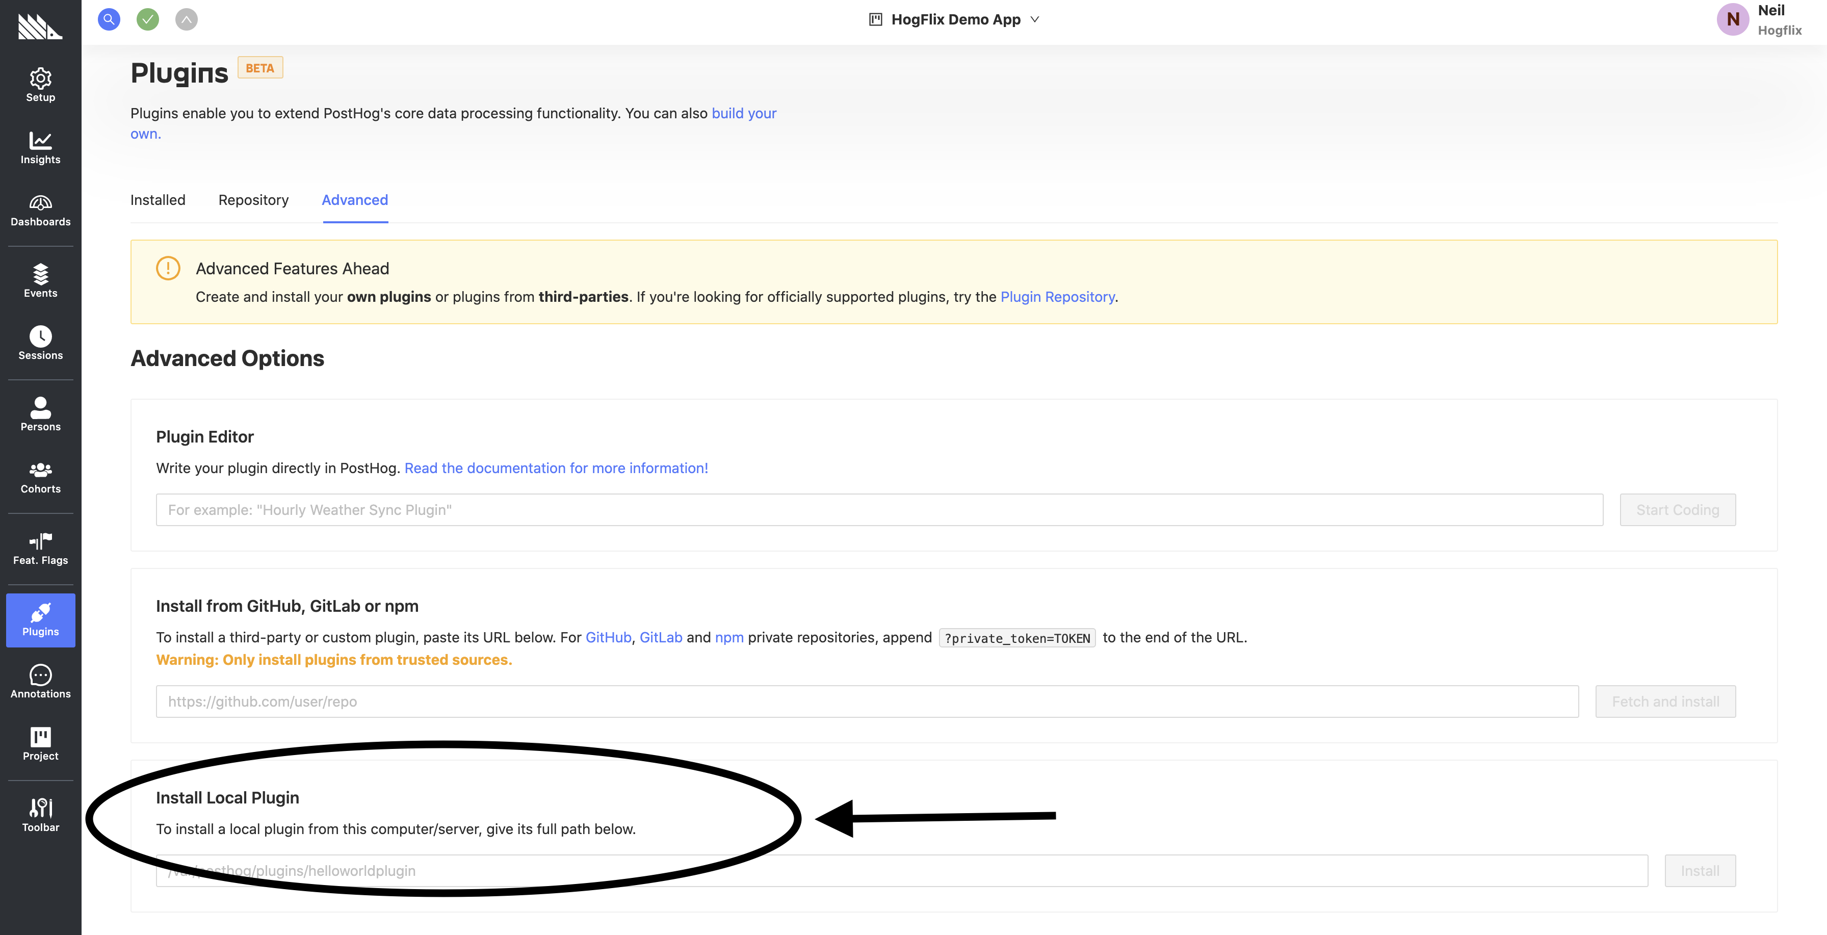1827x935 pixels.
Task: Switch to Repository tab
Action: pyautogui.click(x=253, y=199)
